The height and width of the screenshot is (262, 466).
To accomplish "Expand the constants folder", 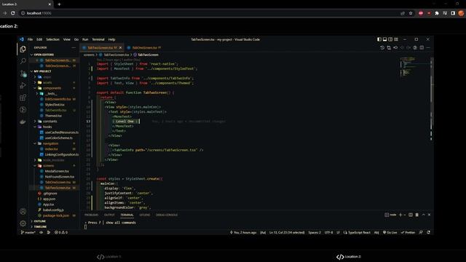I will 50,122.
